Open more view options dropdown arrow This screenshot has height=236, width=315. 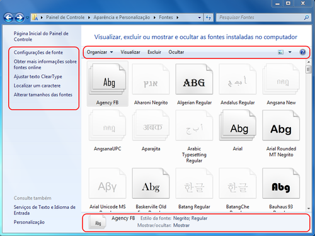(290, 52)
